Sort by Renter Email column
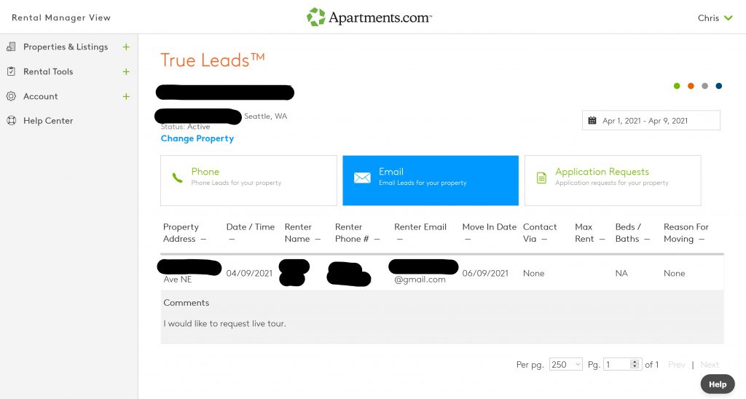Viewport: 746px width, 399px height. (420, 232)
